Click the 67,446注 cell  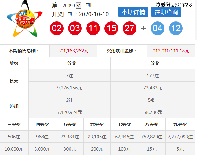pos(124,137)
